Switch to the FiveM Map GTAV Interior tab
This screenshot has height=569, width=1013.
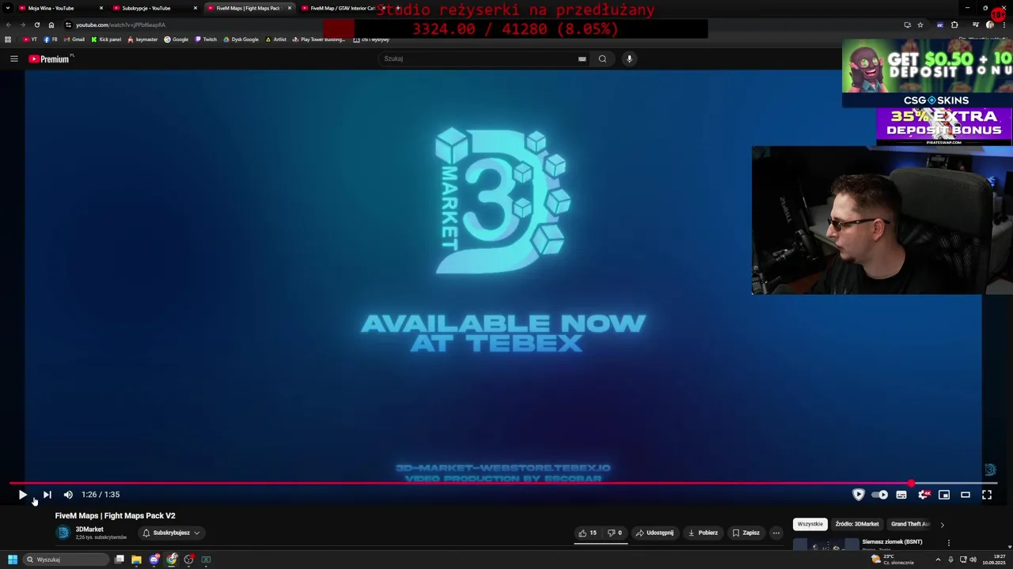point(342,8)
